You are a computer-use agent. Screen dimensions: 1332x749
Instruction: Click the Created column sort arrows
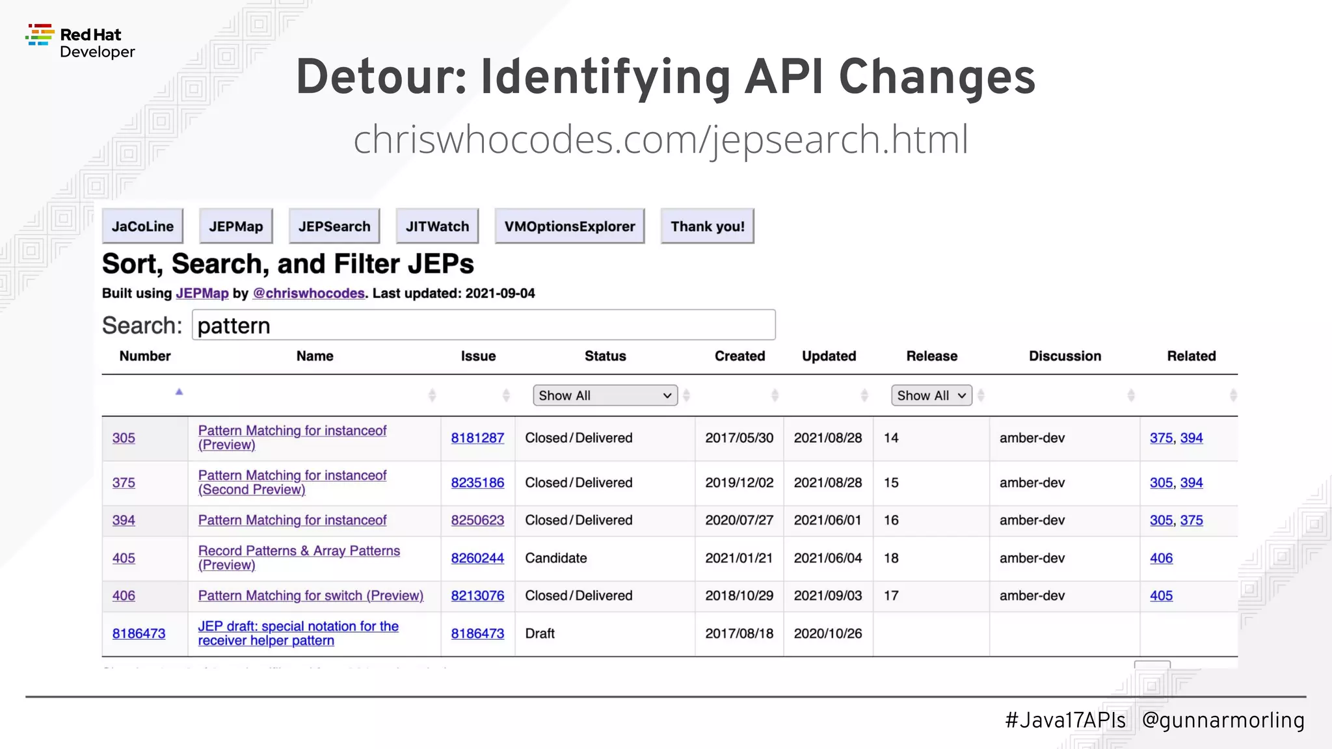click(775, 395)
